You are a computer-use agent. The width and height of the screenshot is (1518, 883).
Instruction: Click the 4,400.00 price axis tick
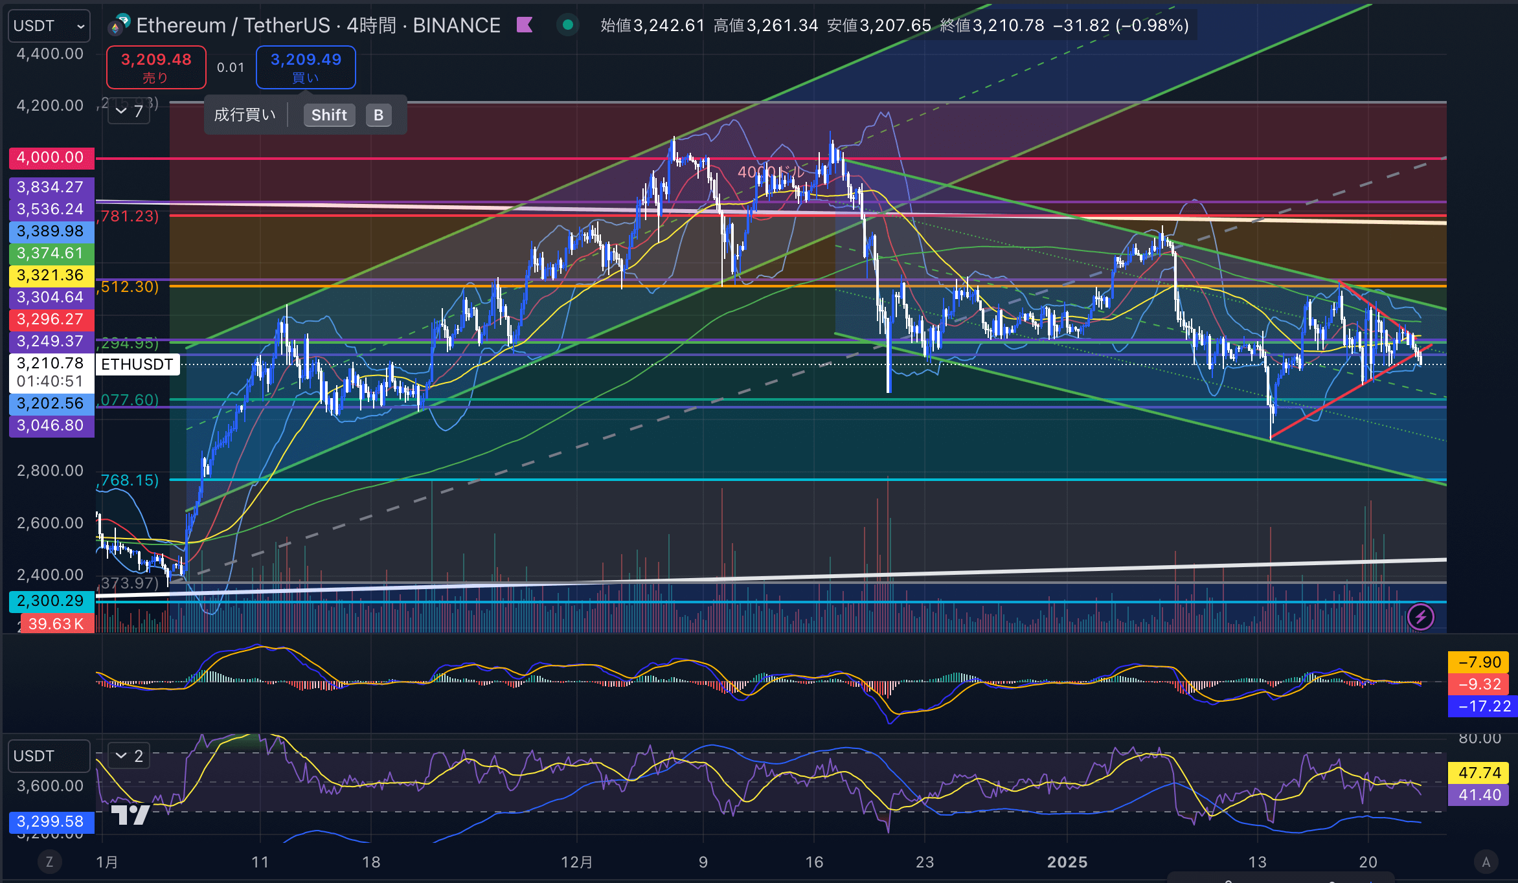51,54
